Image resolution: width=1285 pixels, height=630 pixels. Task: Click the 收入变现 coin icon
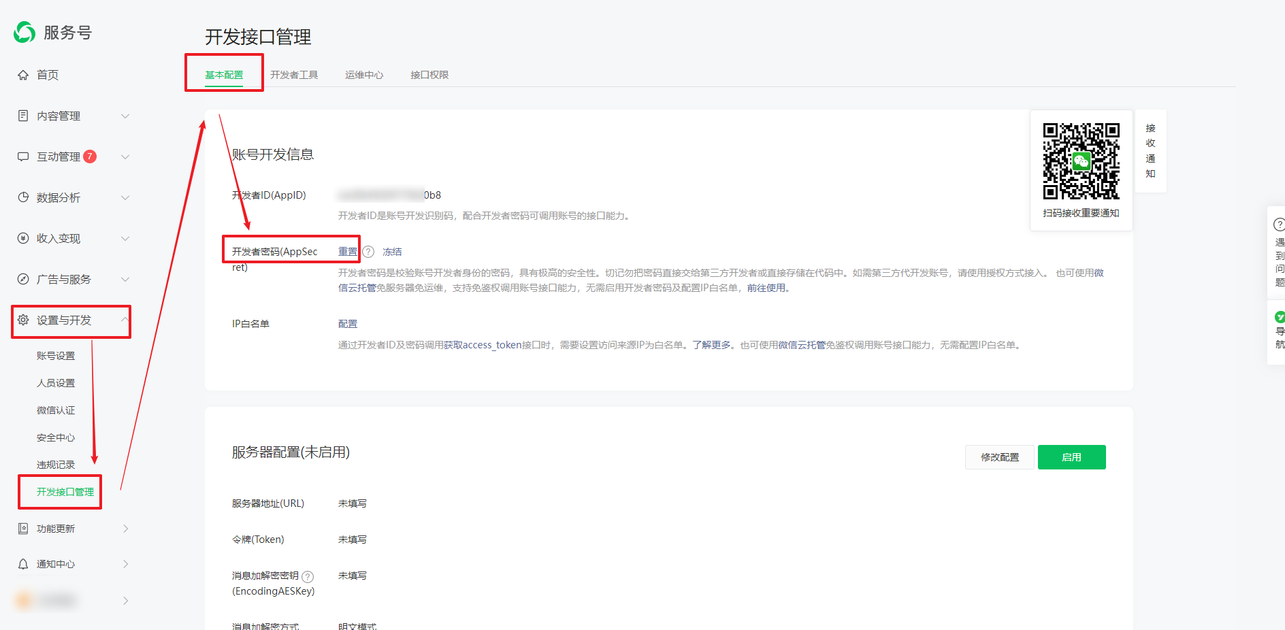(23, 238)
